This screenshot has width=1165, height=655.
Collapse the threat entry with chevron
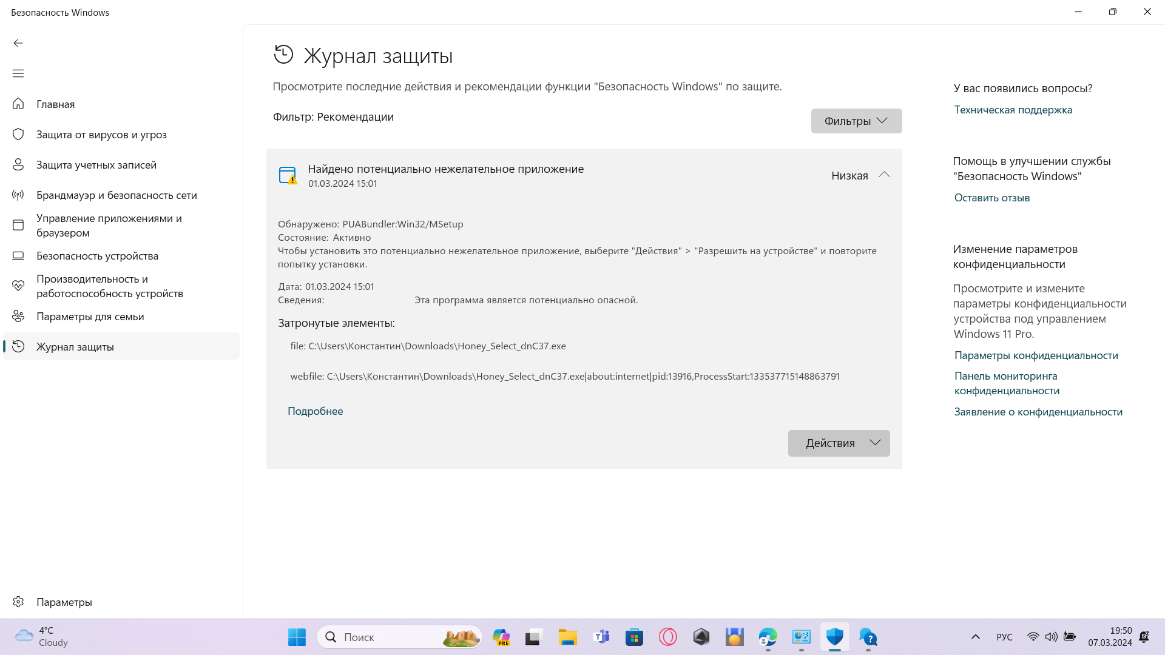click(x=884, y=175)
